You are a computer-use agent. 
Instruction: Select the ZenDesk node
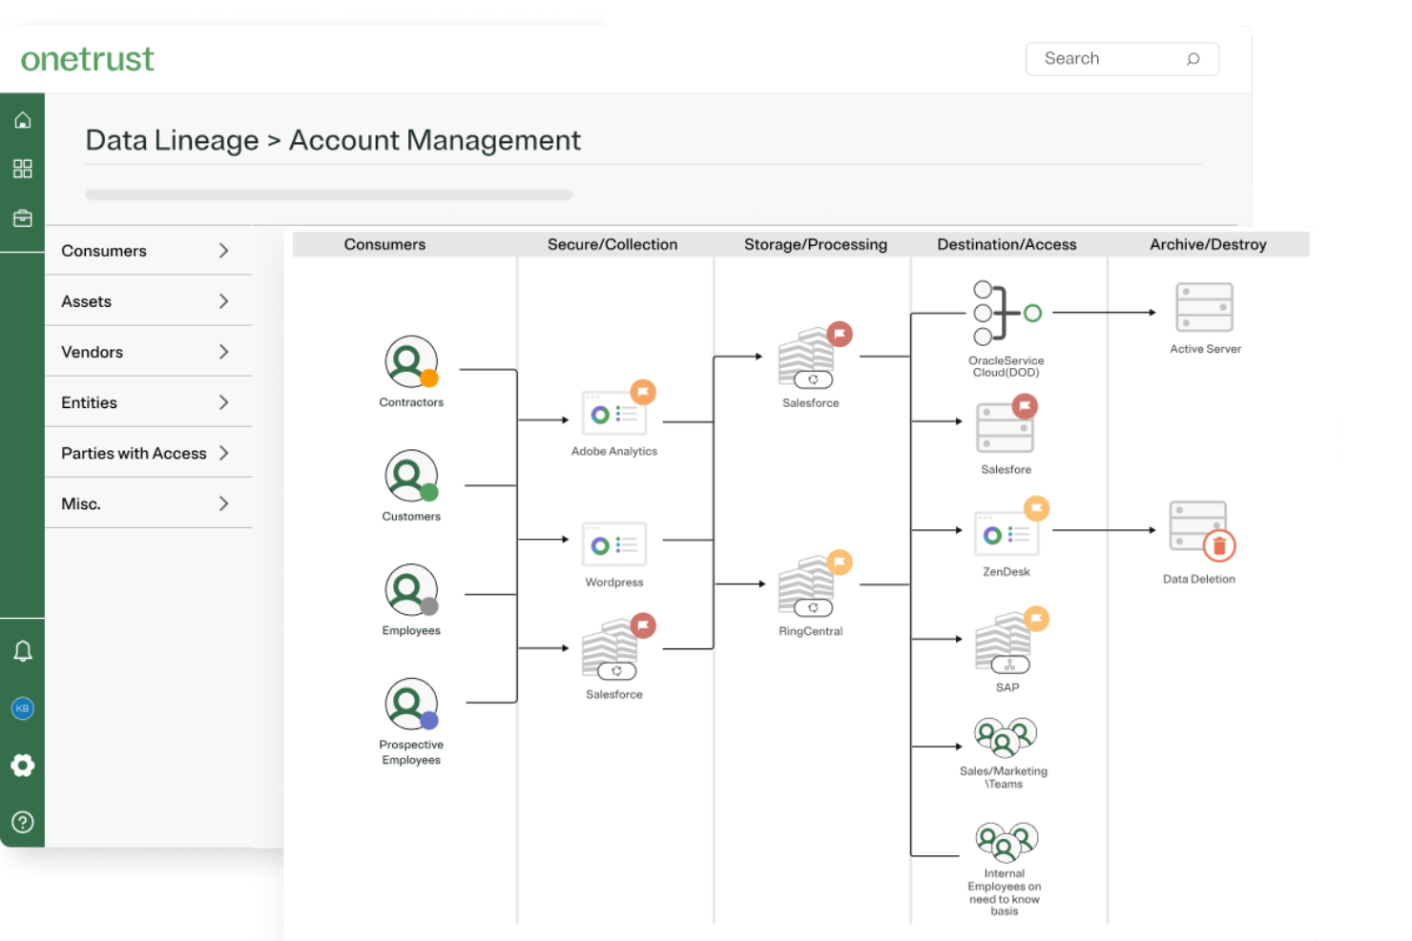[x=1006, y=535]
